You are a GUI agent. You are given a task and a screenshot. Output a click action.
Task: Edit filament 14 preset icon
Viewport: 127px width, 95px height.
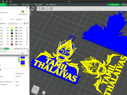tap(27, 44)
